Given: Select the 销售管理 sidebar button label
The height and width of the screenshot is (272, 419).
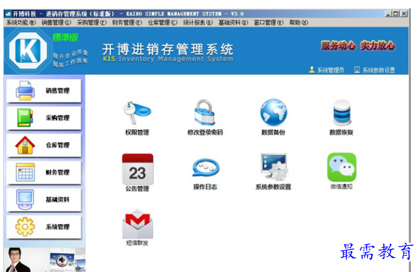Looking at the screenshot, I should click(58, 91).
